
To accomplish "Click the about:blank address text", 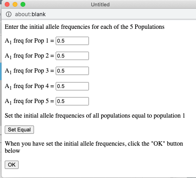I will tap(30, 14).
